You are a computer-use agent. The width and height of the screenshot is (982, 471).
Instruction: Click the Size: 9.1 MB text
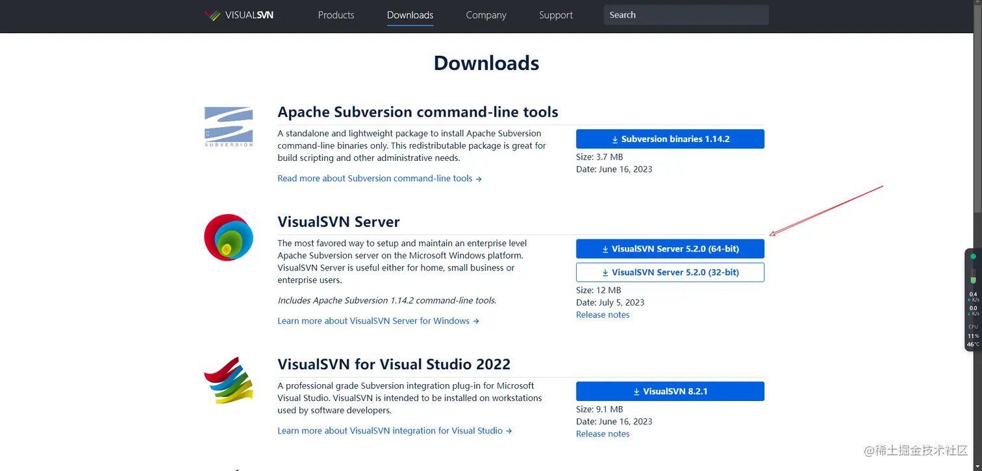(x=599, y=409)
